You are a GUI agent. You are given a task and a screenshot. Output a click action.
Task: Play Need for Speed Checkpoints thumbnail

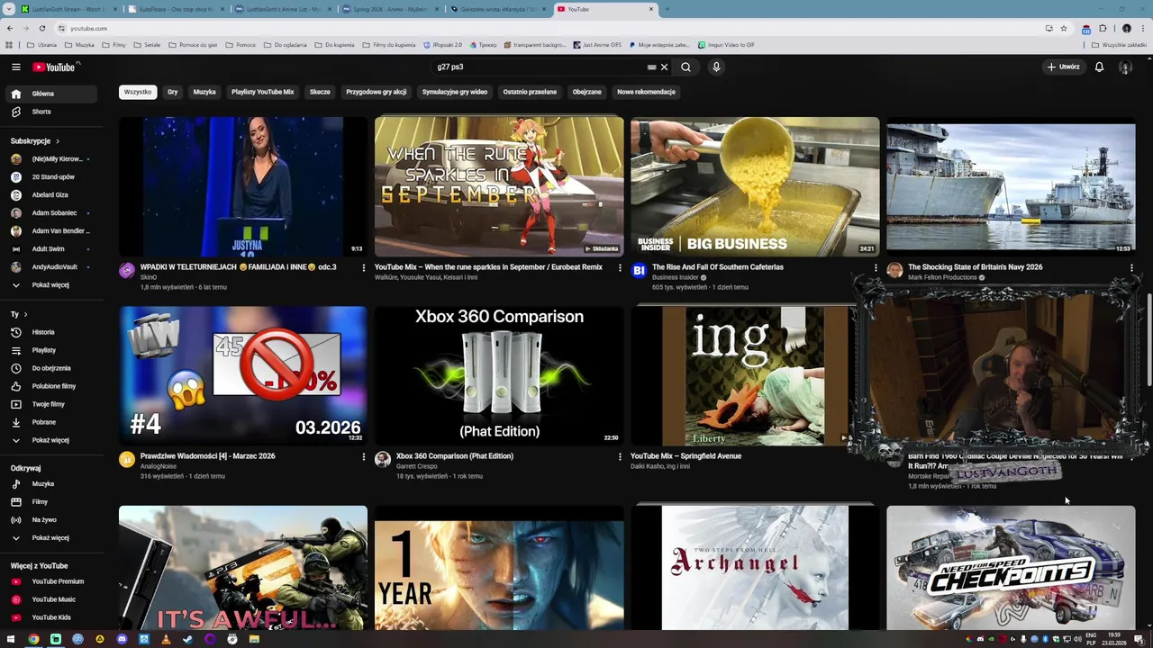pos(1011,568)
